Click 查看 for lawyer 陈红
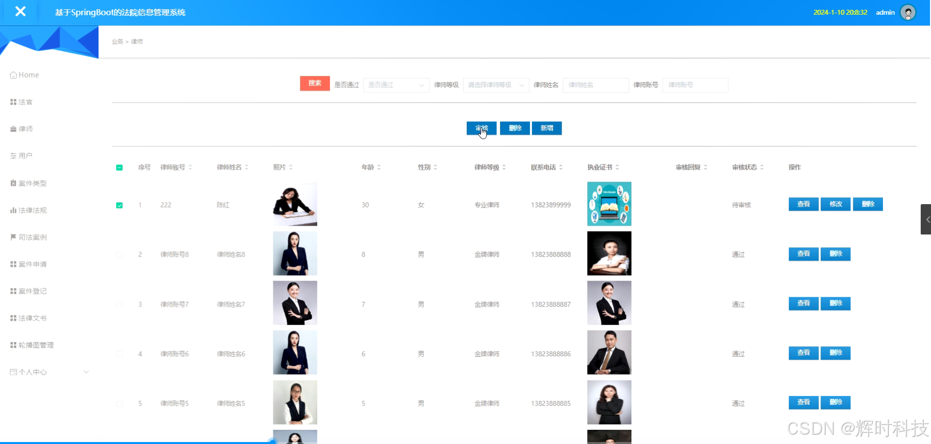Screen dimensions: 931x444 click(x=803, y=204)
